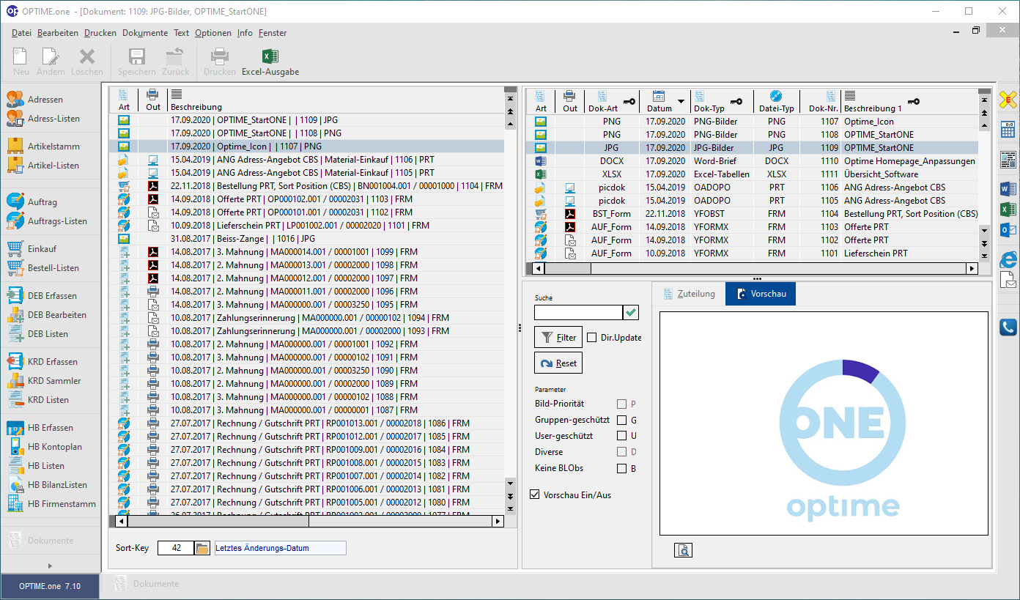Launch Excel from the right sidebar
This screenshot has width=1020, height=600.
(1008, 210)
